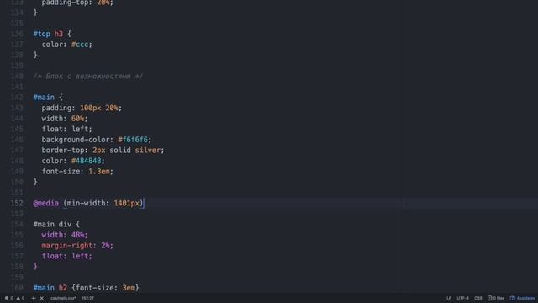Click line number 152 in the gutter
Screen dimensions: 538x303
(x=17, y=203)
